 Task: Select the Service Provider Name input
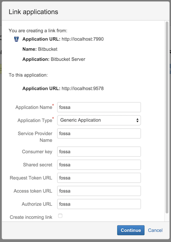(99, 133)
